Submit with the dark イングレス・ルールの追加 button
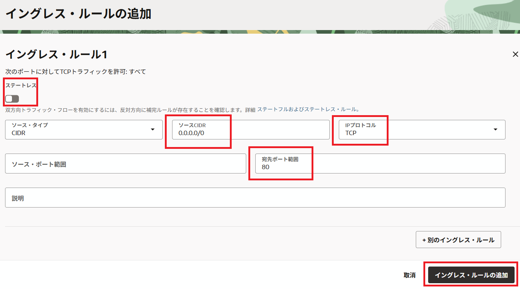This screenshot has height=289, width=520. click(471, 275)
